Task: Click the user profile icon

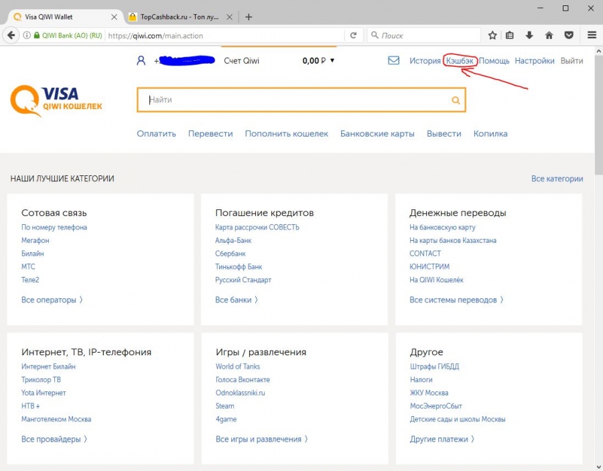Action: pos(141,61)
